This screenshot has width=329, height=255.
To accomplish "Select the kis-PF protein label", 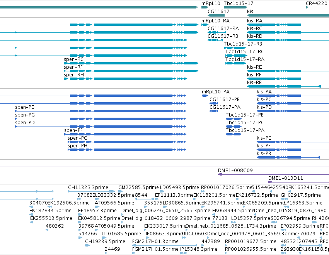I will [264, 146].
